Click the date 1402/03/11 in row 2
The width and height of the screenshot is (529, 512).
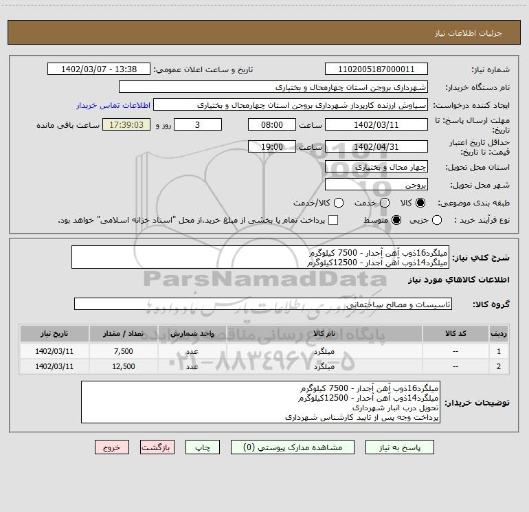pyautogui.click(x=54, y=366)
